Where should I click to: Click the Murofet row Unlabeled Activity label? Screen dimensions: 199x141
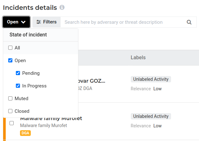(151, 116)
